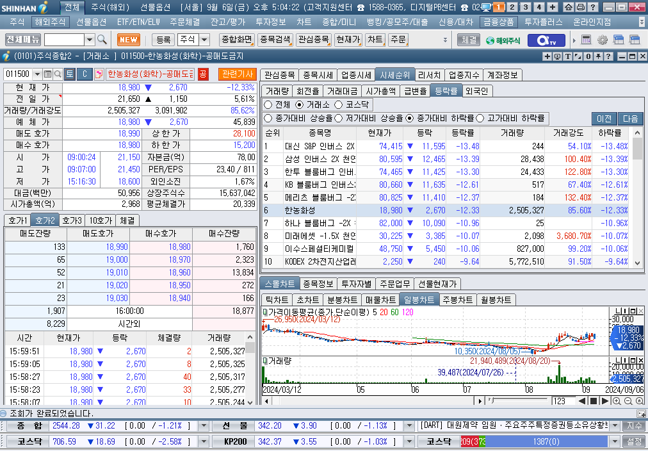Click the 해외주식 globe banner icon

tap(503, 40)
